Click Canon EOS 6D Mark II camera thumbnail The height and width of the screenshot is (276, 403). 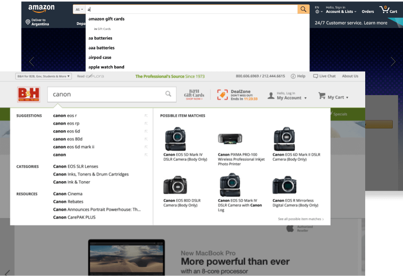(x=284, y=139)
